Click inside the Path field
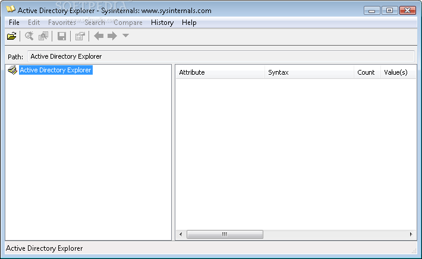The height and width of the screenshot is (259, 422). point(221,56)
